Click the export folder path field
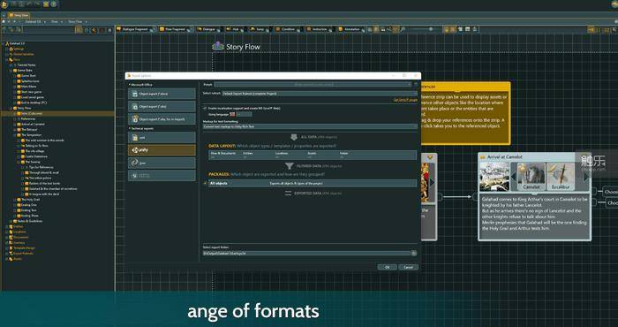 click(306, 254)
